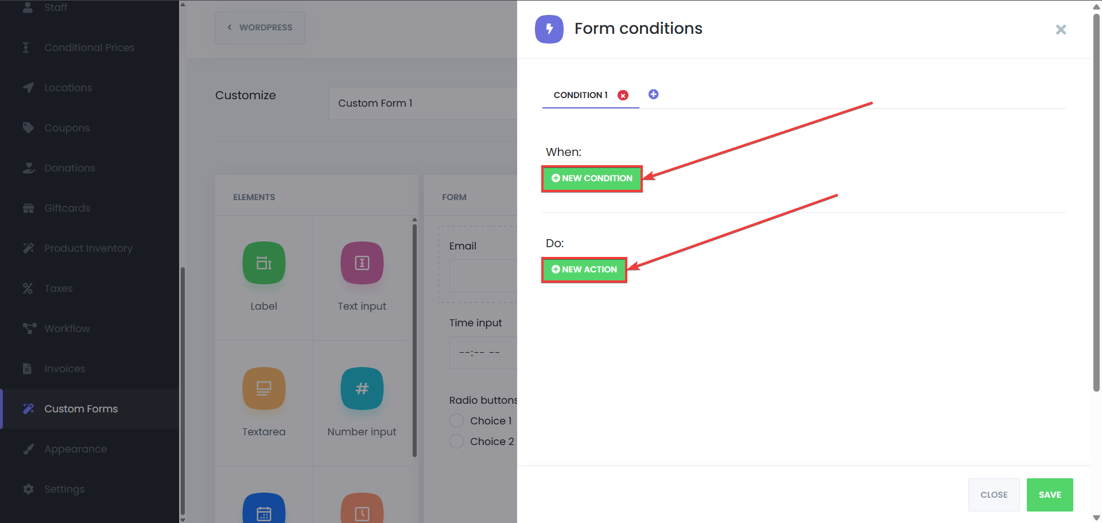Add a new condition tab with plus icon

coord(653,94)
